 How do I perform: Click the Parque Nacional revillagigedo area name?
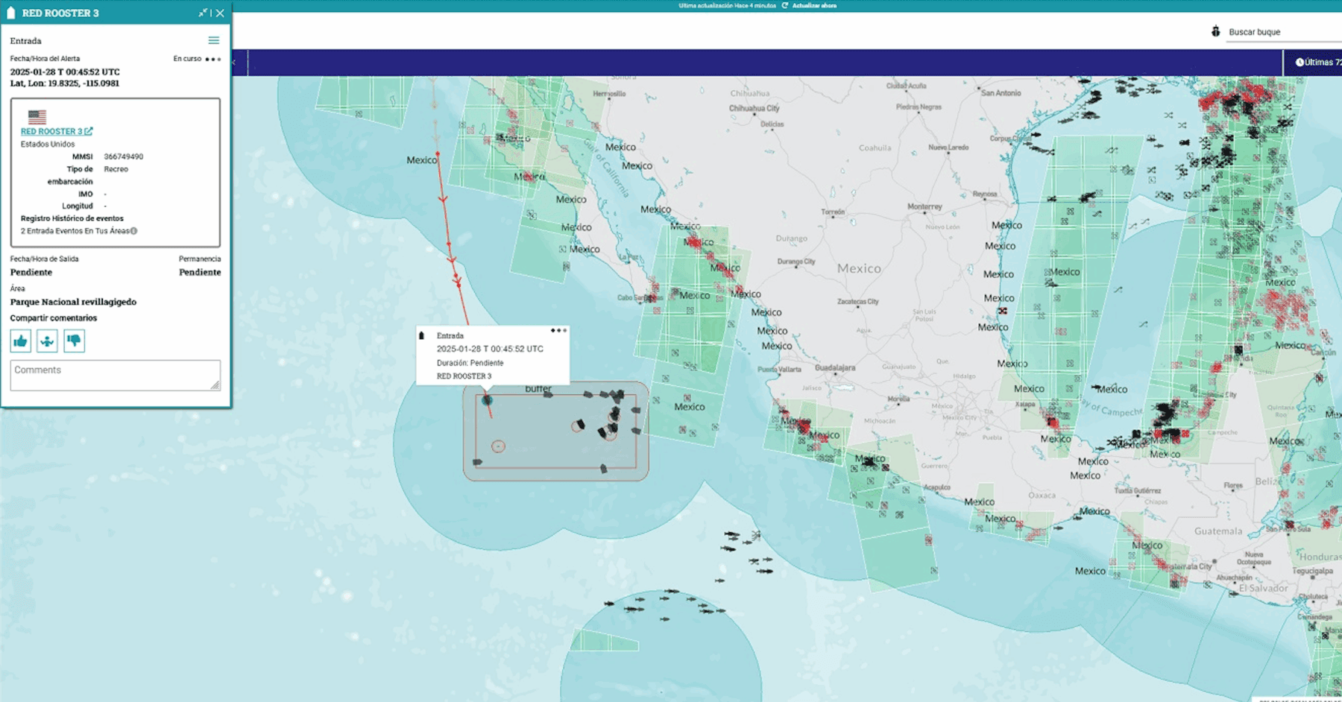(x=73, y=302)
